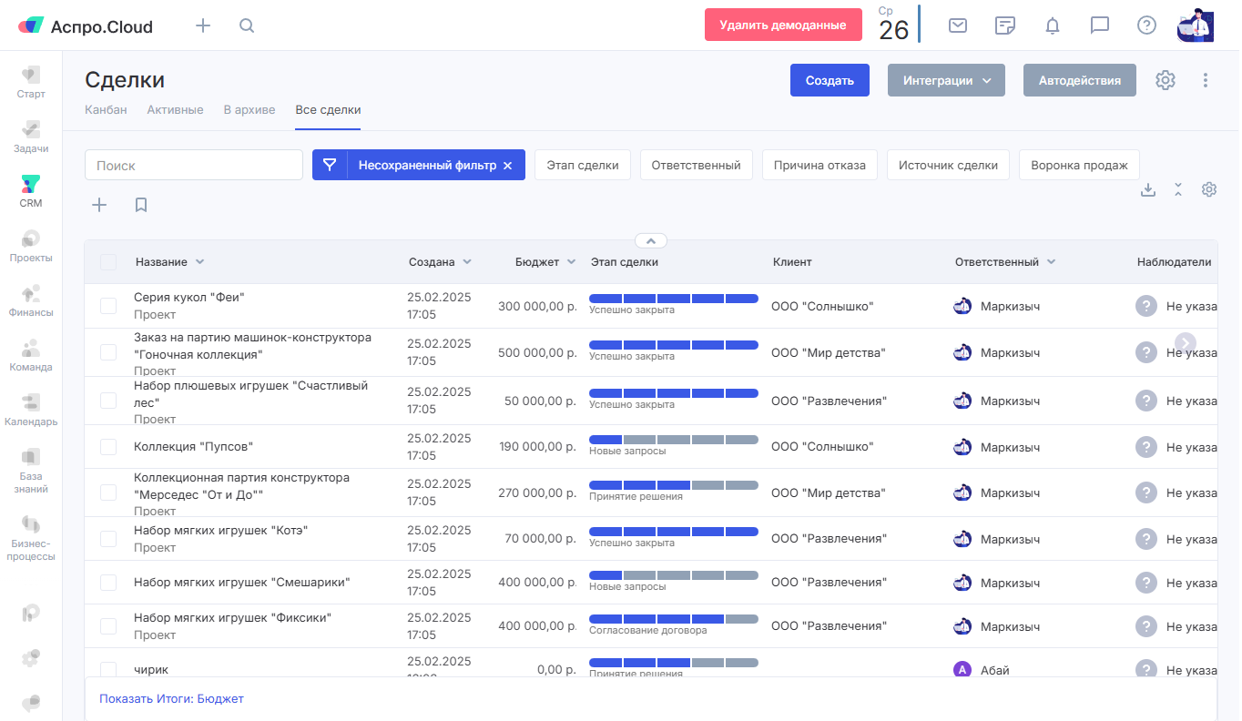Select checkbox for Серия кукол "Феи"
This screenshot has height=721, width=1242.
(108, 306)
